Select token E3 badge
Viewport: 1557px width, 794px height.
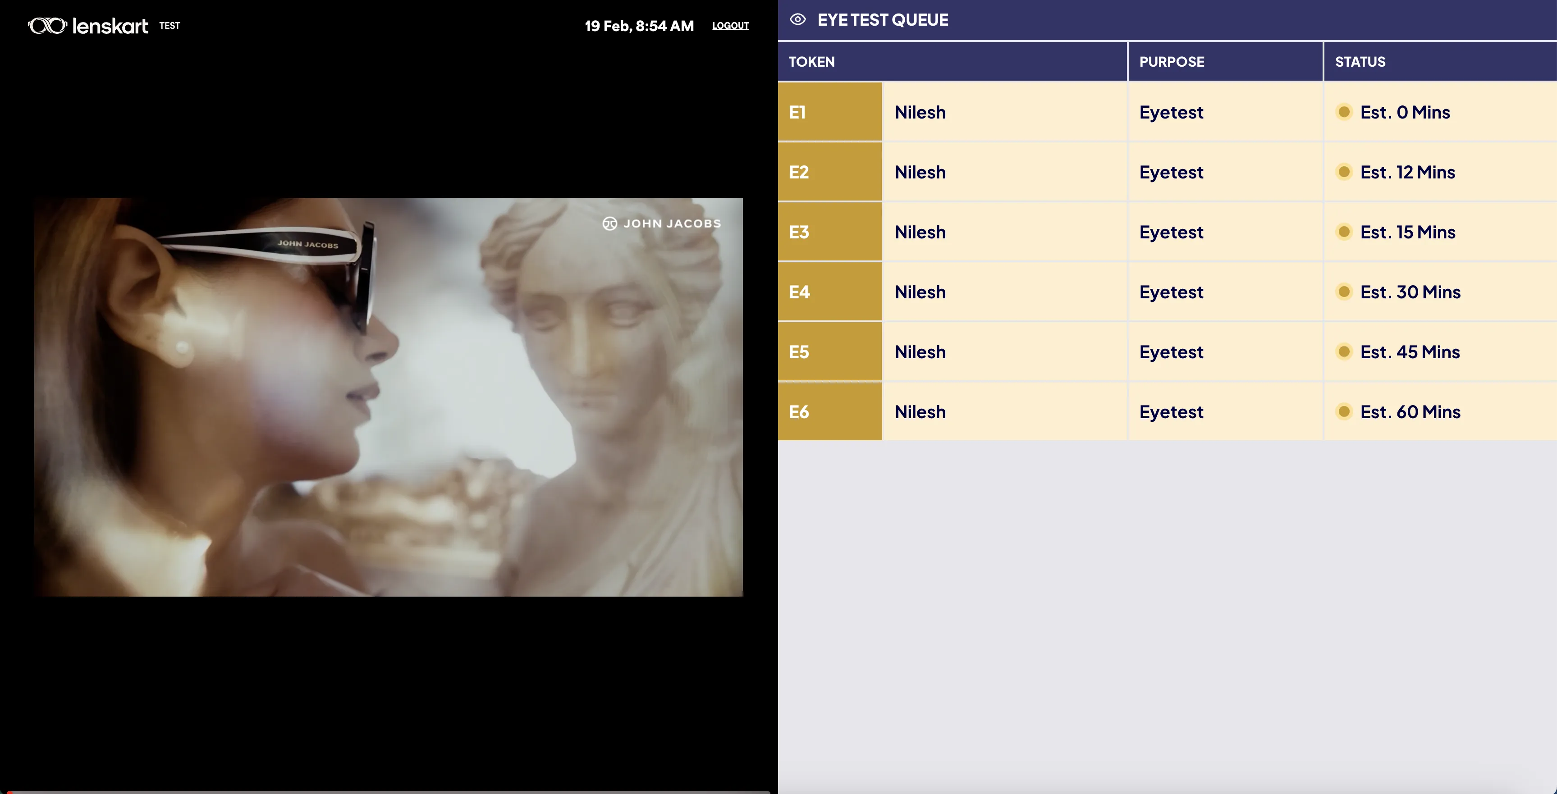coord(830,232)
